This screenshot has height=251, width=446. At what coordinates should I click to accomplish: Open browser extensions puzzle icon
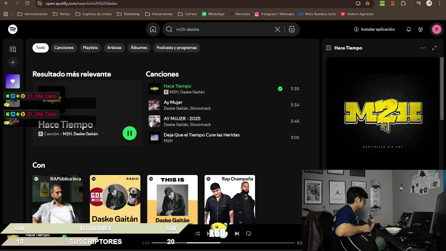tap(403, 3)
